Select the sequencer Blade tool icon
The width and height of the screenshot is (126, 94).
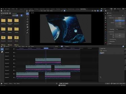pyautogui.click(x=2, y=52)
